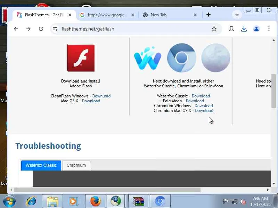This screenshot has height=208, width=278.
Task: Open Windows Explorer folder from taskbar
Action: (x=52, y=201)
